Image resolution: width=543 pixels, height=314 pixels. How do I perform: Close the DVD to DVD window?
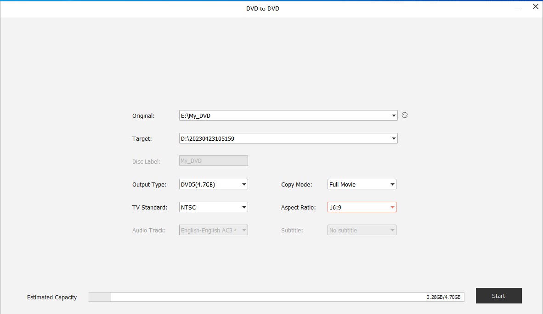535,7
